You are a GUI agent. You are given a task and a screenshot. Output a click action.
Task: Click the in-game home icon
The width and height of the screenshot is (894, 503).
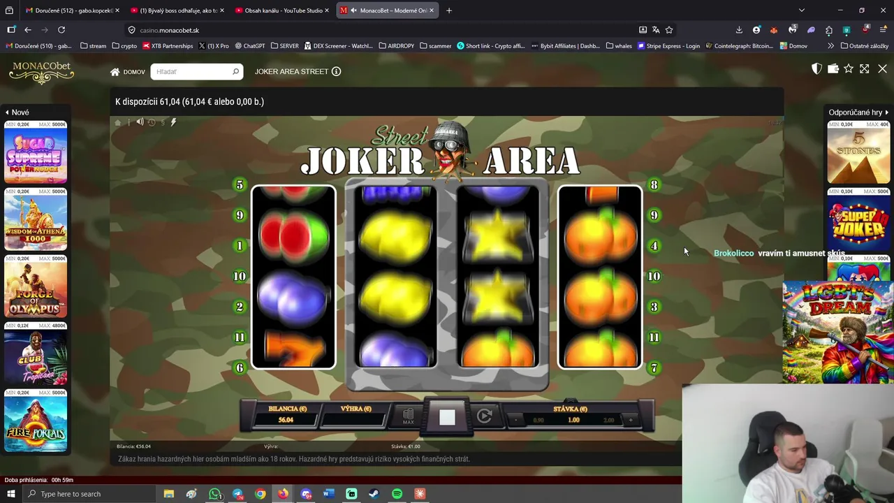pos(118,122)
